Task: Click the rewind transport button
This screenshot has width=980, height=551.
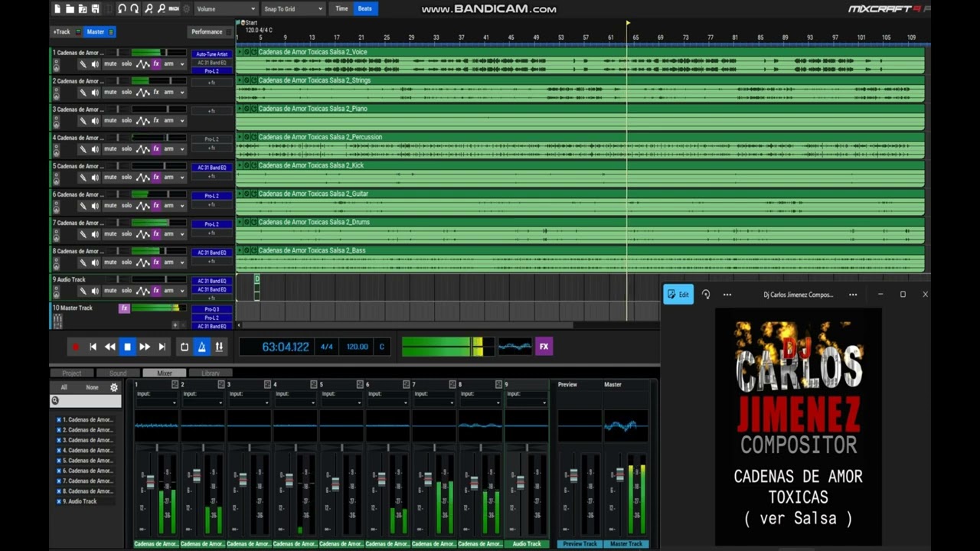Action: coord(109,347)
